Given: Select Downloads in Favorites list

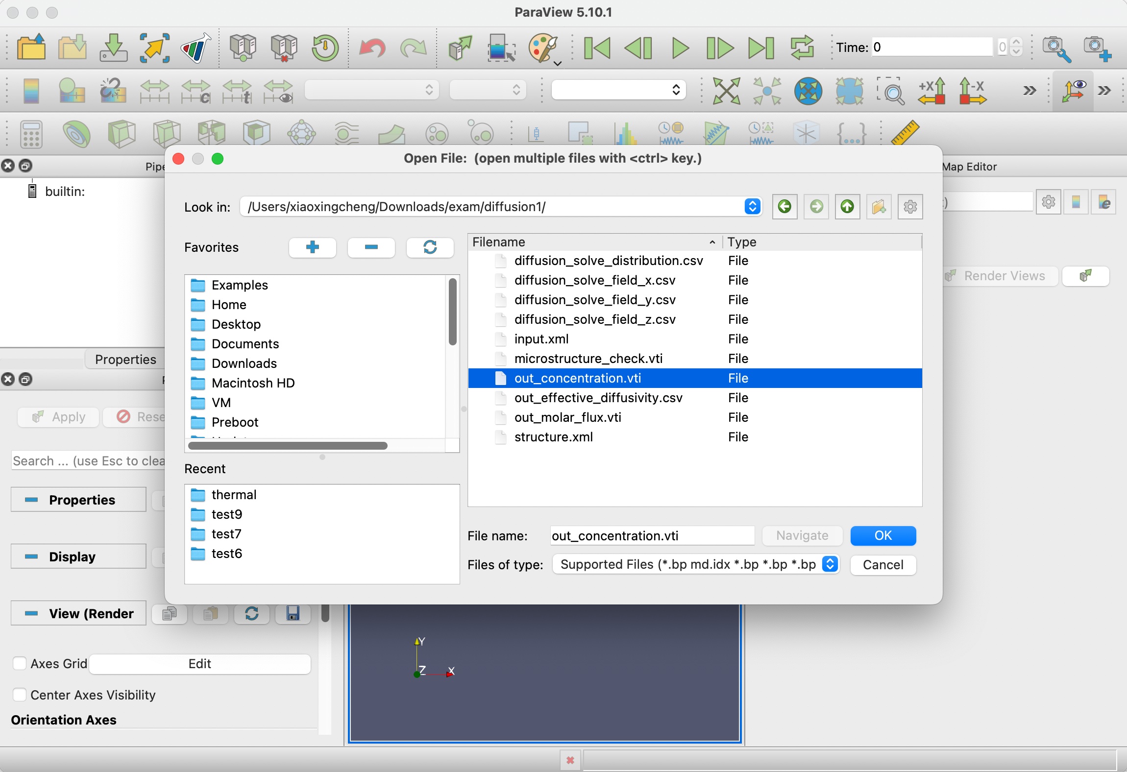Looking at the screenshot, I should [x=244, y=363].
